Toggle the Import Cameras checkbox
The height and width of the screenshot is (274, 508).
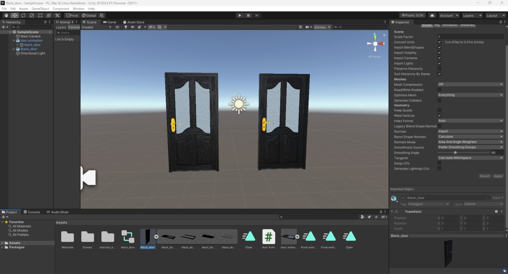(x=440, y=58)
